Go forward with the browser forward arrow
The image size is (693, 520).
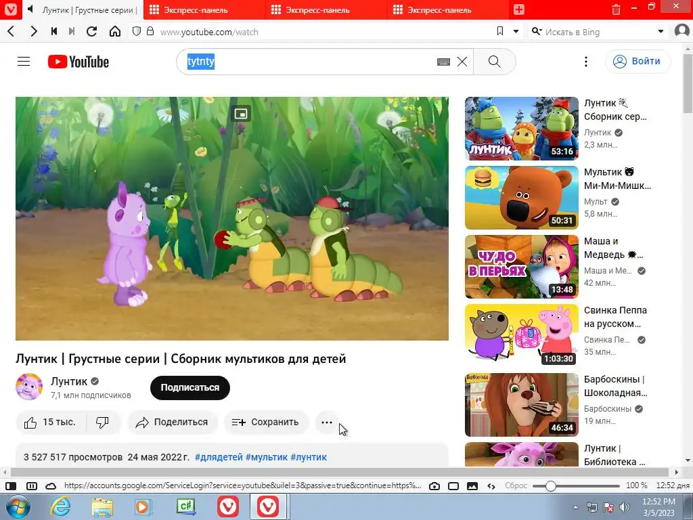[34, 31]
